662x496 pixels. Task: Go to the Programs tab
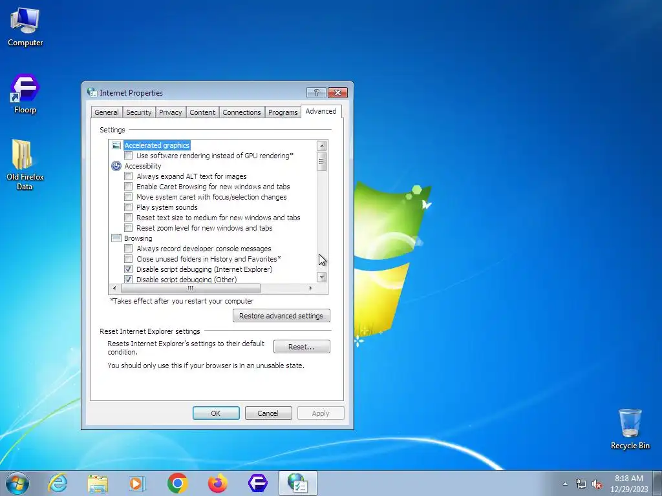[283, 112]
